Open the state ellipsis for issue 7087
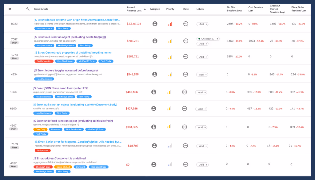The height and width of the screenshot is (180, 315). click(185, 41)
